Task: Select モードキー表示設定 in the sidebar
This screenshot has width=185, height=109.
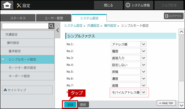Action: (27, 68)
